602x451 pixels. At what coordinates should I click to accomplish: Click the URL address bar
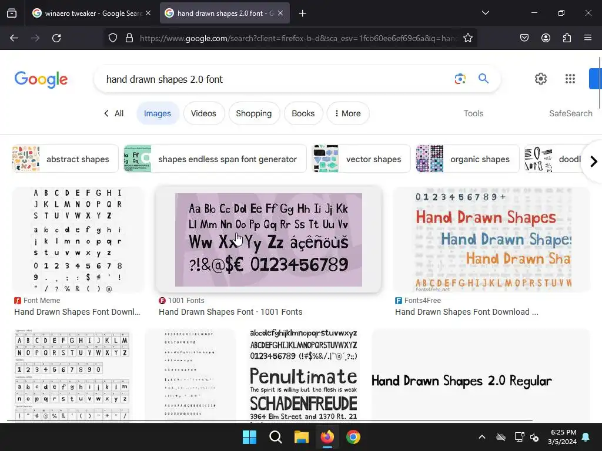pyautogui.click(x=297, y=38)
